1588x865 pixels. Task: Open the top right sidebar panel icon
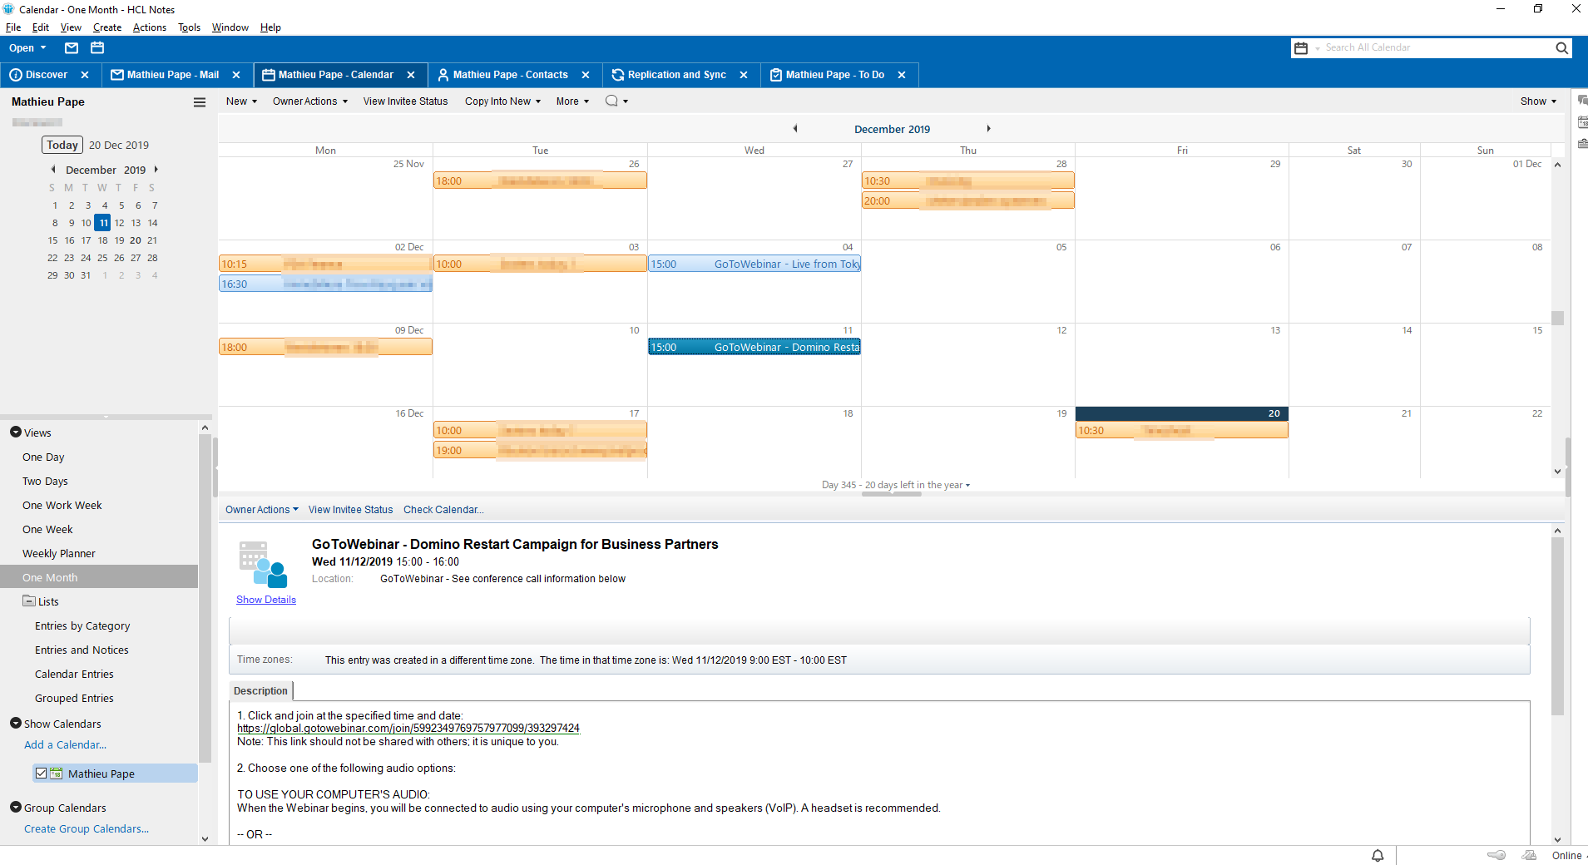pos(1581,100)
